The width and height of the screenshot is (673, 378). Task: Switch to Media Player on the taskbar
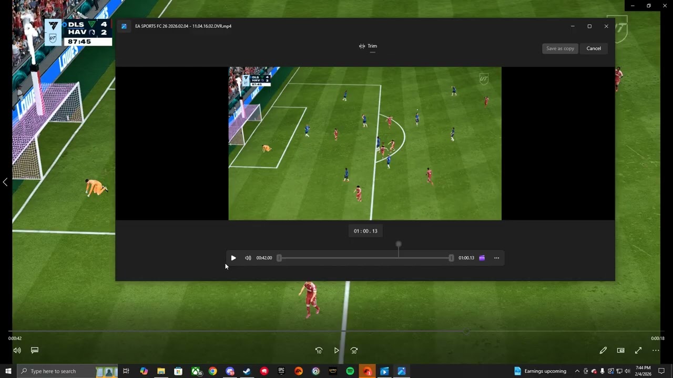pyautogui.click(x=384, y=371)
